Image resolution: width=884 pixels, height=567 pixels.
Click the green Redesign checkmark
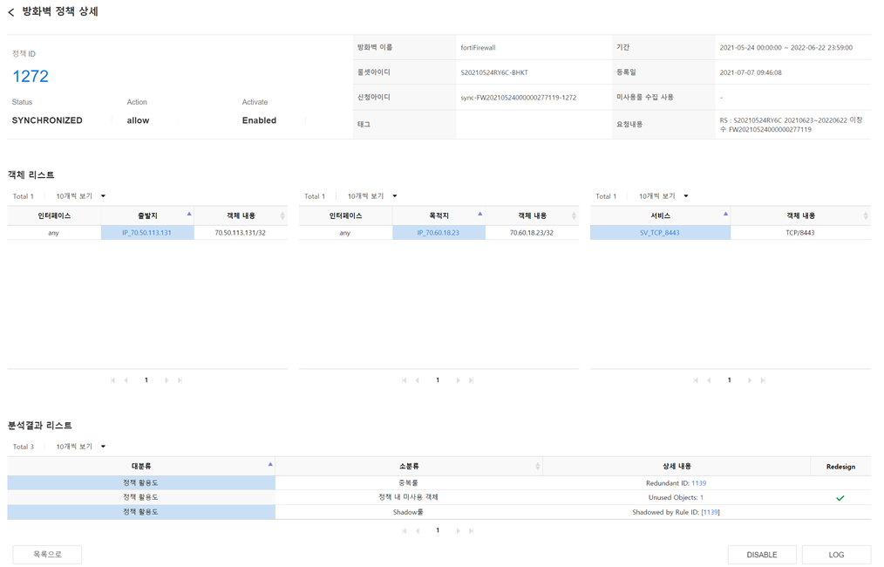840,498
